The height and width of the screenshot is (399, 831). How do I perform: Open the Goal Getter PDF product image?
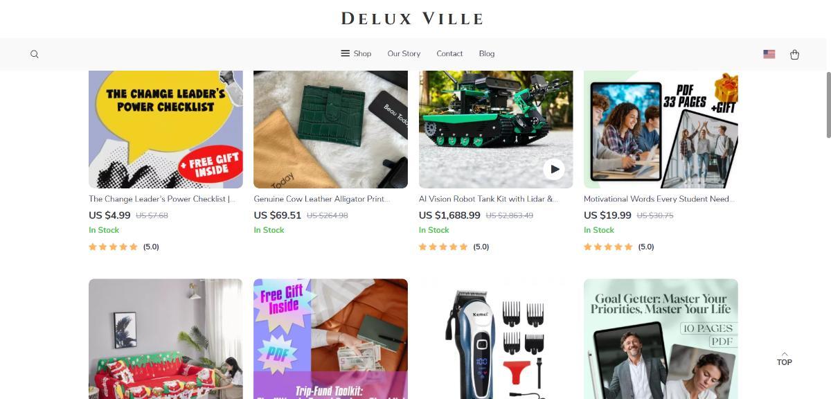(x=661, y=339)
